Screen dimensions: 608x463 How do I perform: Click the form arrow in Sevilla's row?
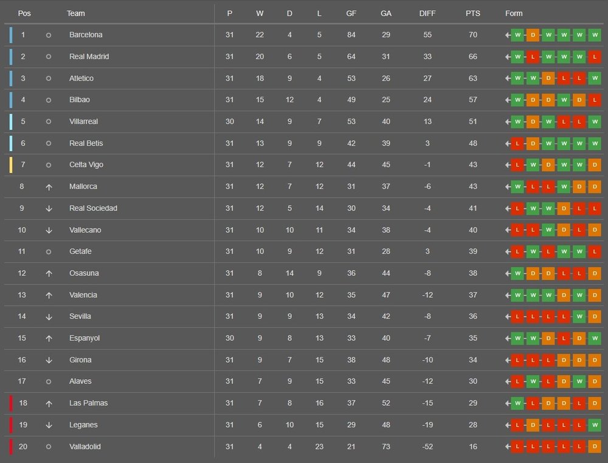tap(508, 317)
